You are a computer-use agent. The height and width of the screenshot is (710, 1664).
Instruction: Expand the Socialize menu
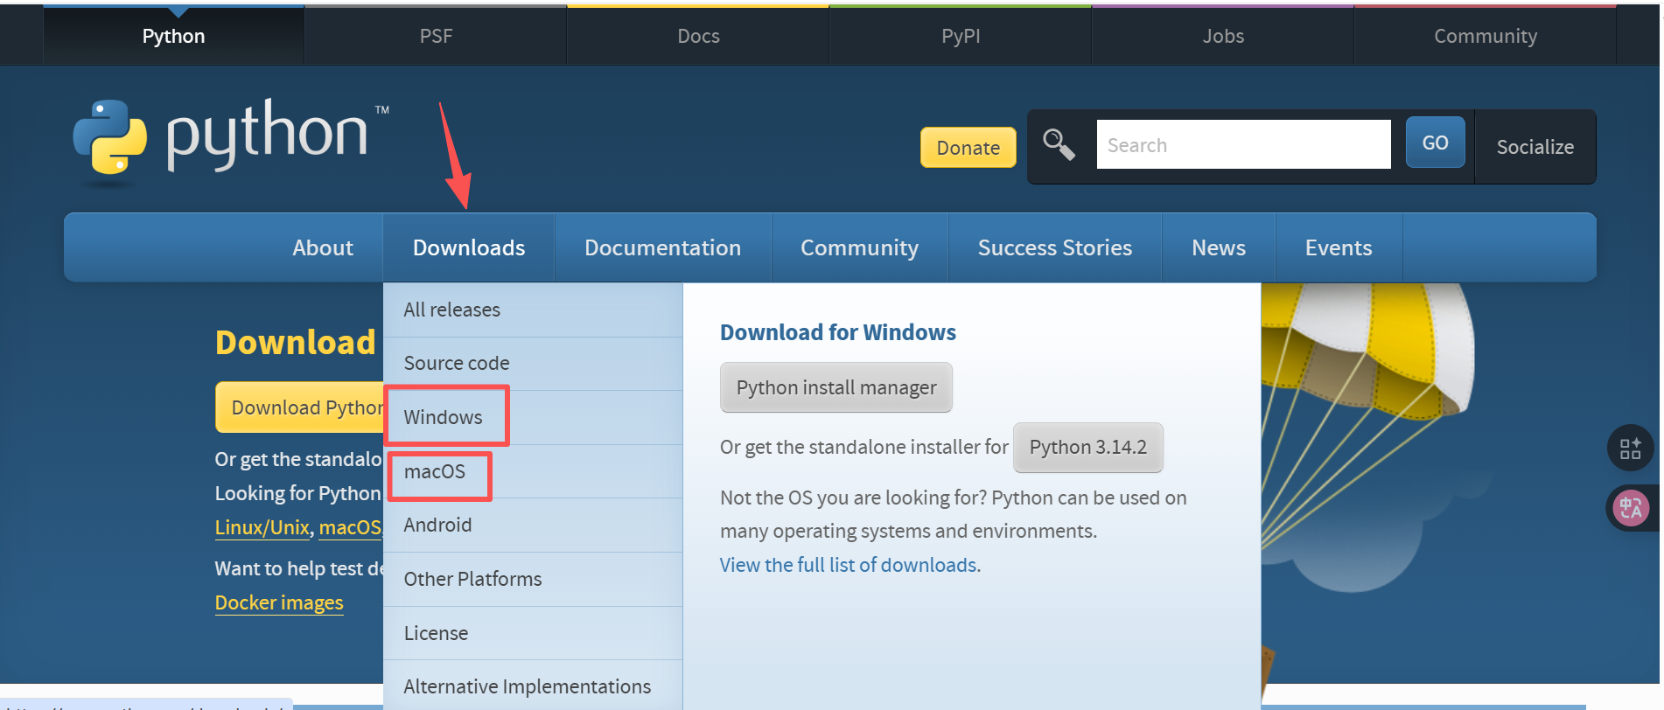pos(1535,147)
